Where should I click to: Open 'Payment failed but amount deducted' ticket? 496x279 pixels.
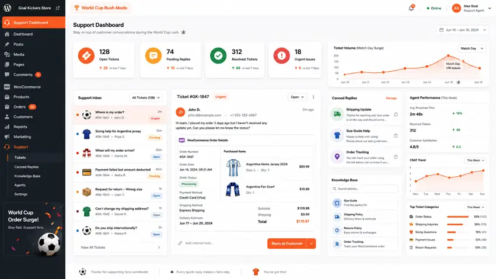pyautogui.click(x=120, y=172)
